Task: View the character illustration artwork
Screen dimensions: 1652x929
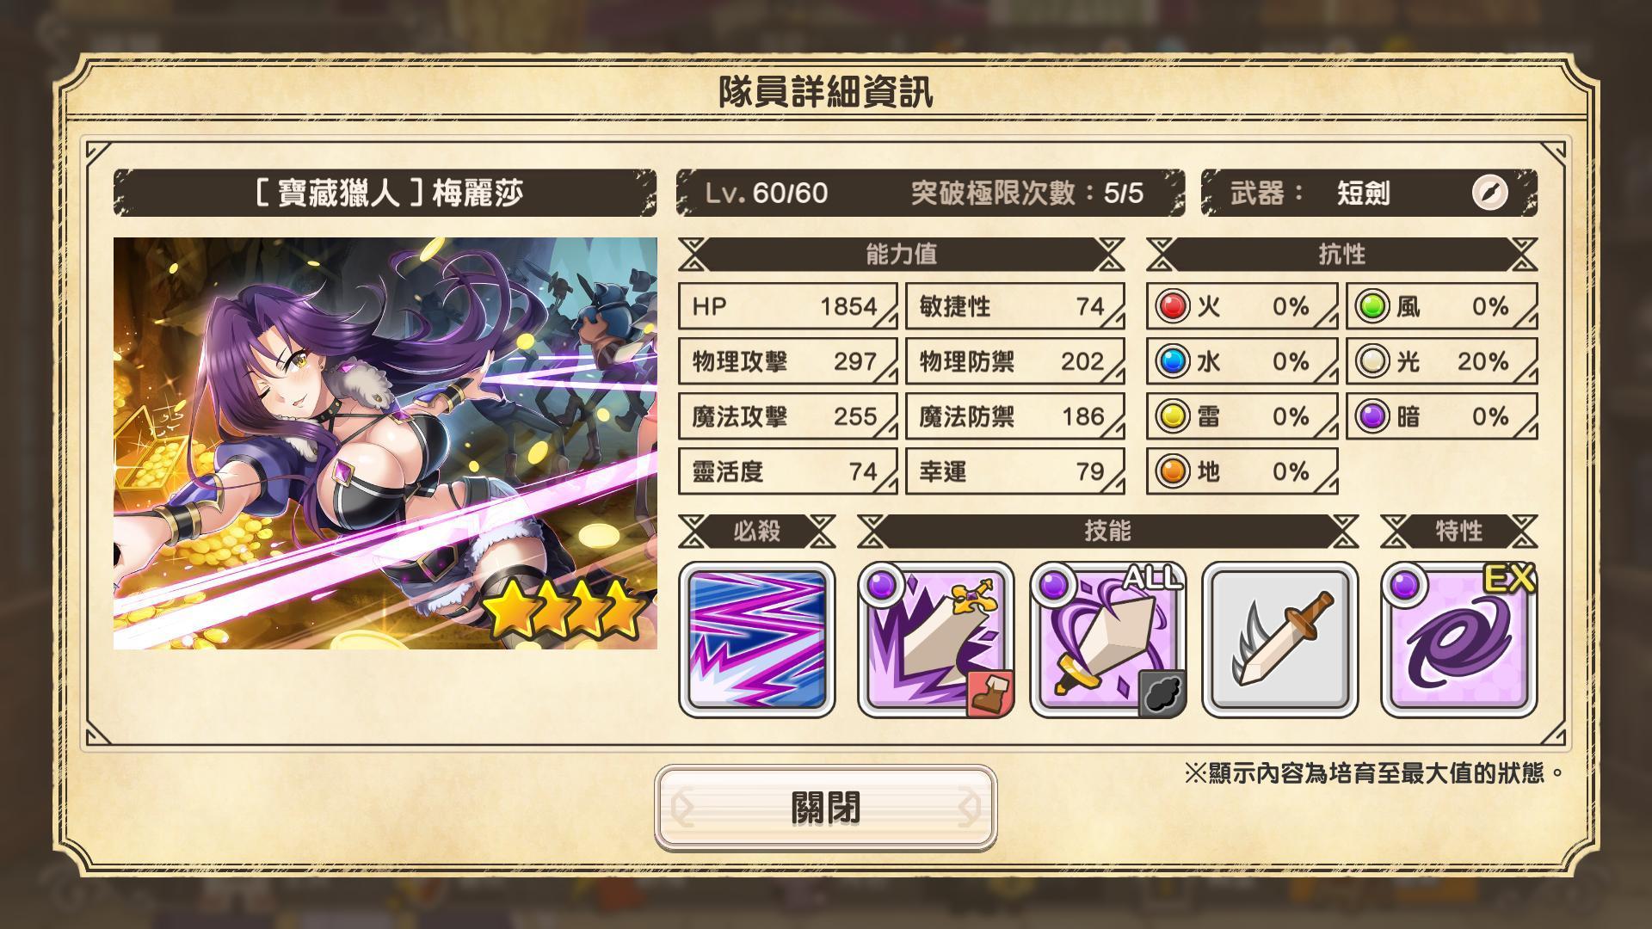Action: [385, 443]
